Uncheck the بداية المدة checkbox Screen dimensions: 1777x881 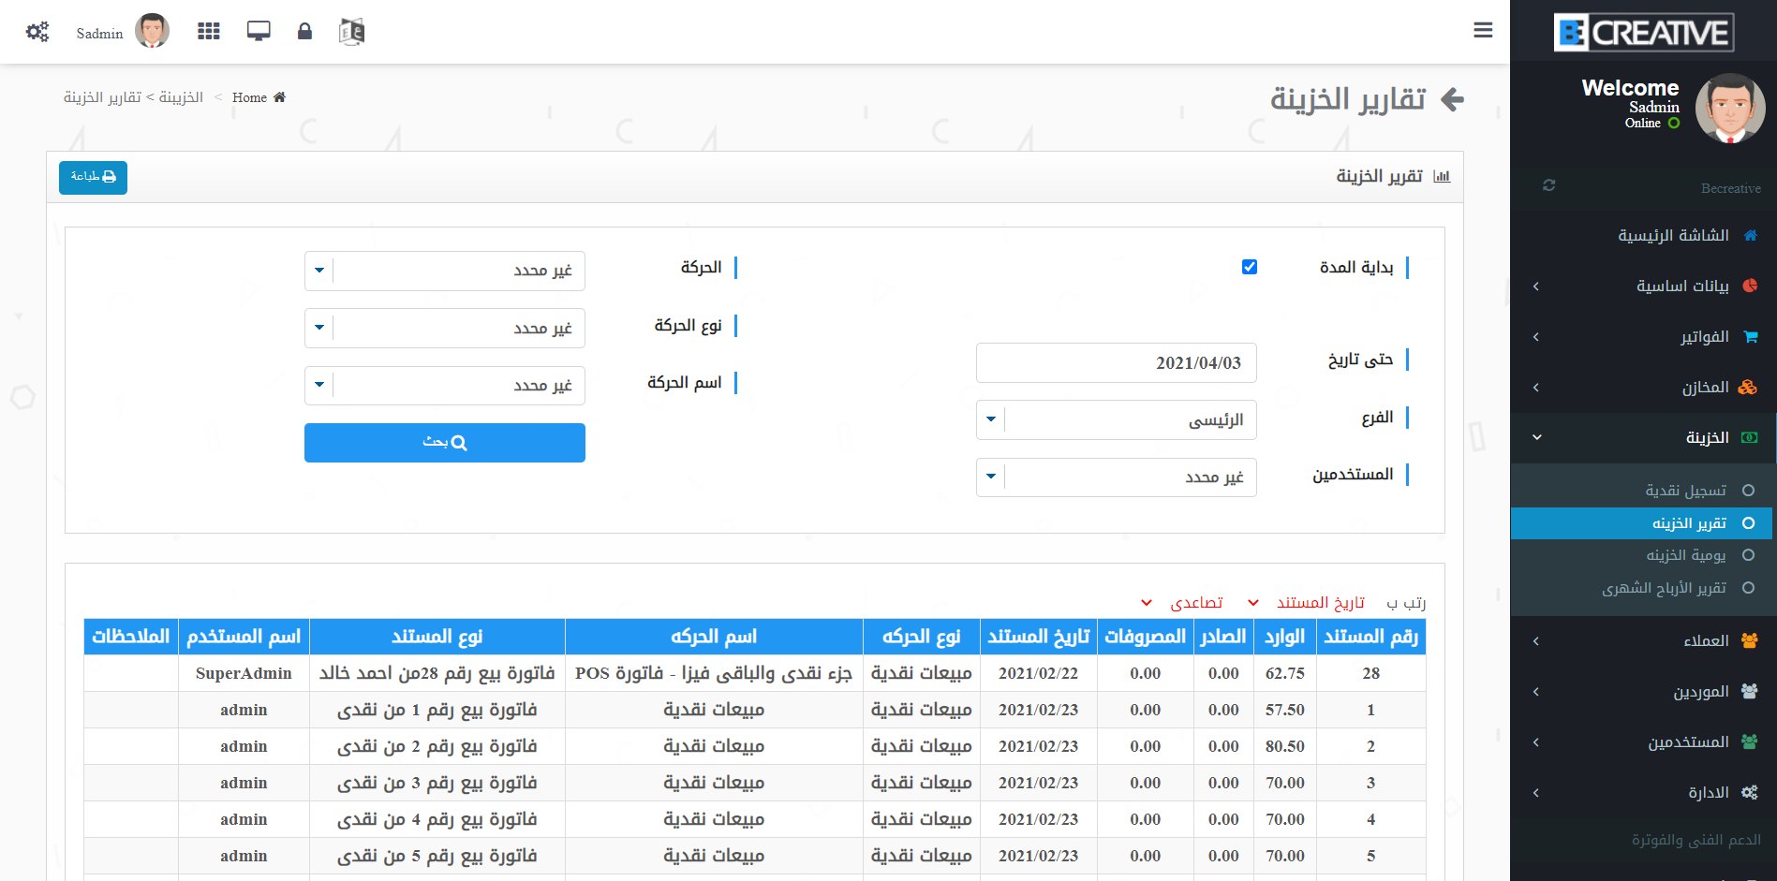(1250, 267)
